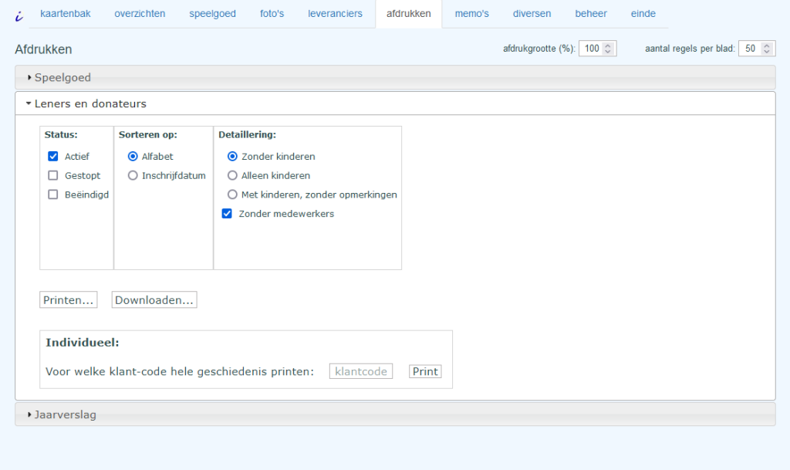Tick the Beëindigd status checkbox
The width and height of the screenshot is (790, 470).
[x=53, y=194]
